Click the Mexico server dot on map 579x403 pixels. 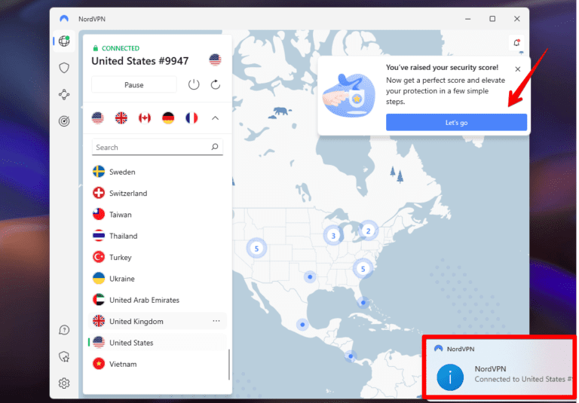302,325
